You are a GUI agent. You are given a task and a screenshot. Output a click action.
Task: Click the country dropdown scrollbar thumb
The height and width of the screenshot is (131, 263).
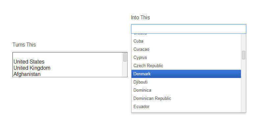point(244,55)
